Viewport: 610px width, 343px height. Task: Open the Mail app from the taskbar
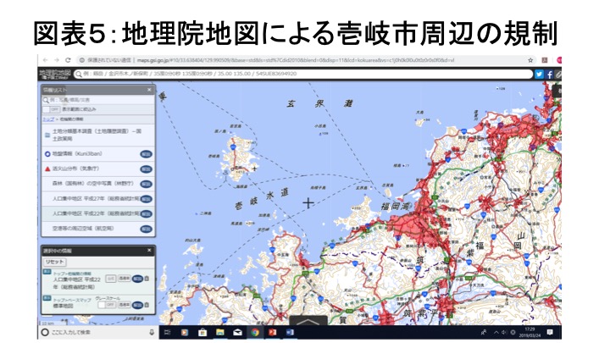(237, 333)
